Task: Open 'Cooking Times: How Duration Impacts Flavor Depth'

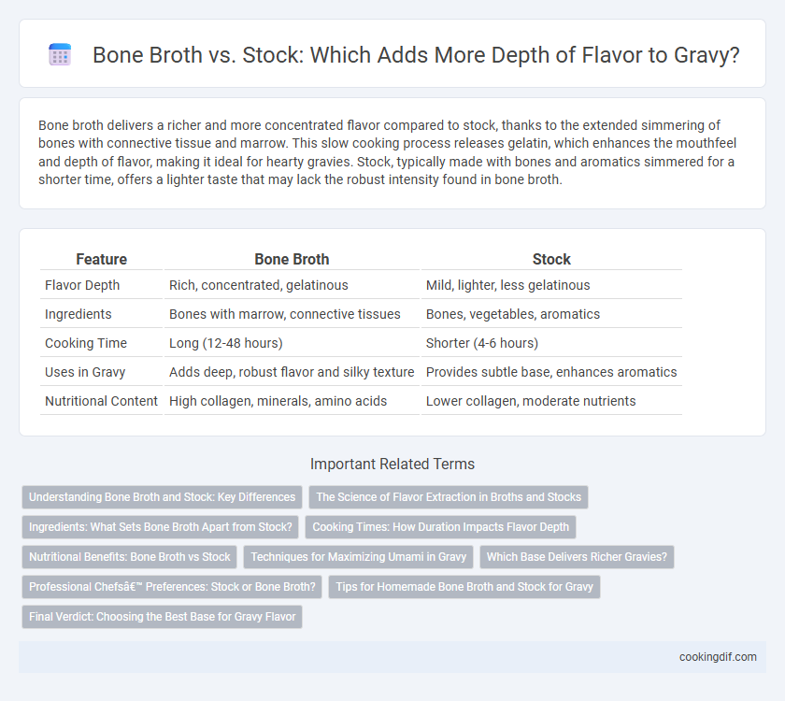Action: (x=440, y=527)
